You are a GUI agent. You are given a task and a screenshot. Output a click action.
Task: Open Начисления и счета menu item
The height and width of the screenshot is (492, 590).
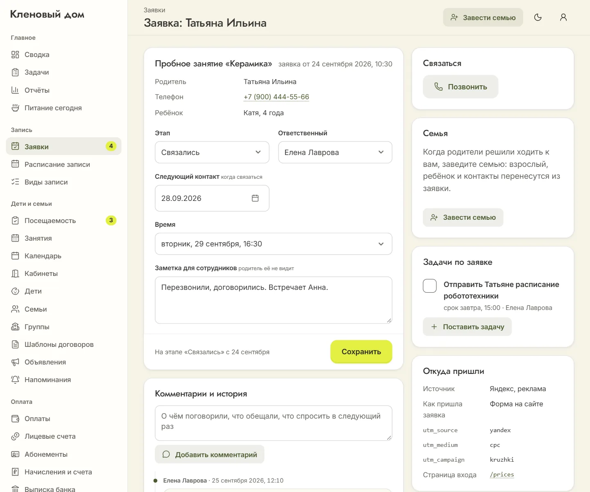coord(64,472)
